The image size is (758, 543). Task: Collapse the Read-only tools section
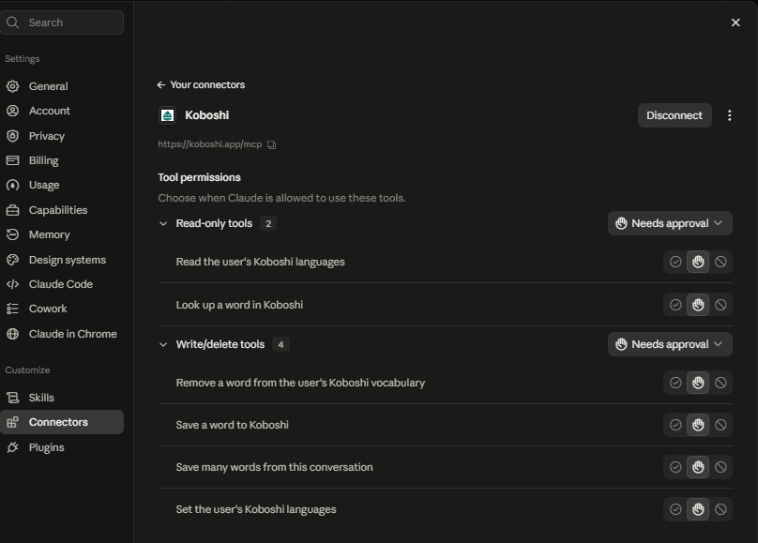pos(163,224)
